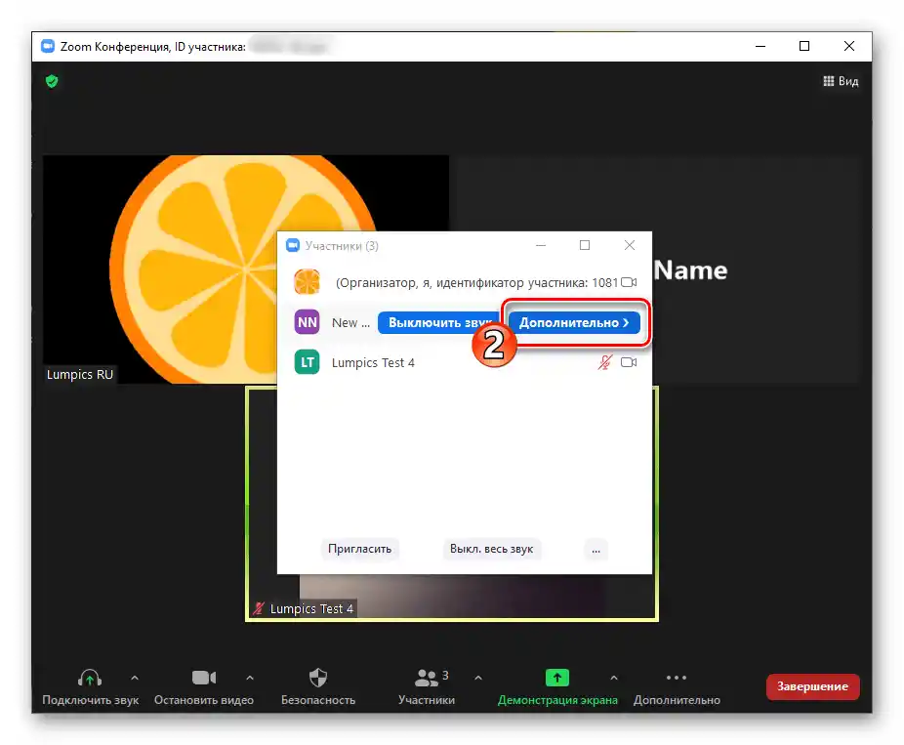Open Дополнительно menu for participant New
Viewport: 904px width, 745px height.
[574, 322]
